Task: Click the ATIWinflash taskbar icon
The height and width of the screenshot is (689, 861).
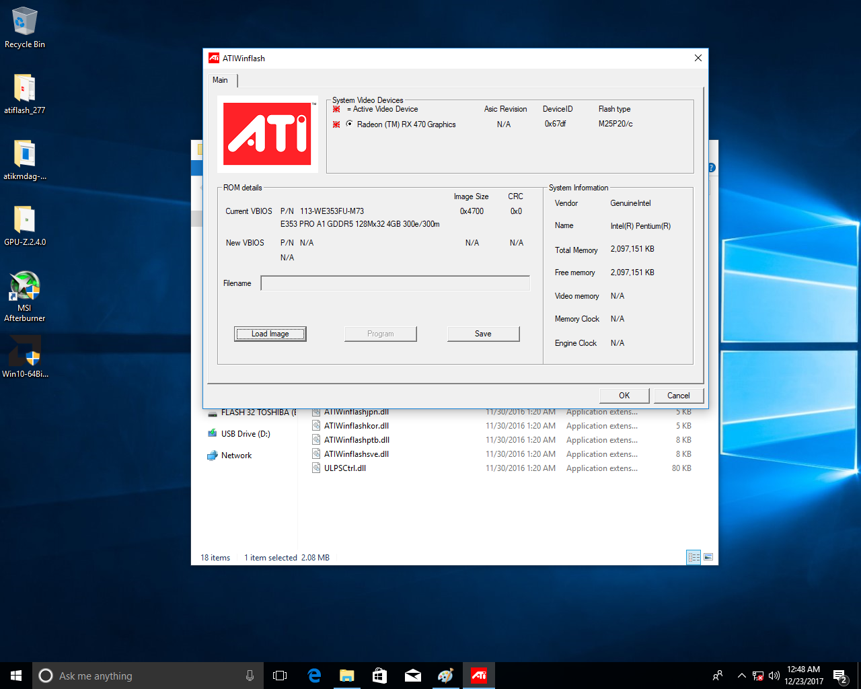Action: (479, 676)
